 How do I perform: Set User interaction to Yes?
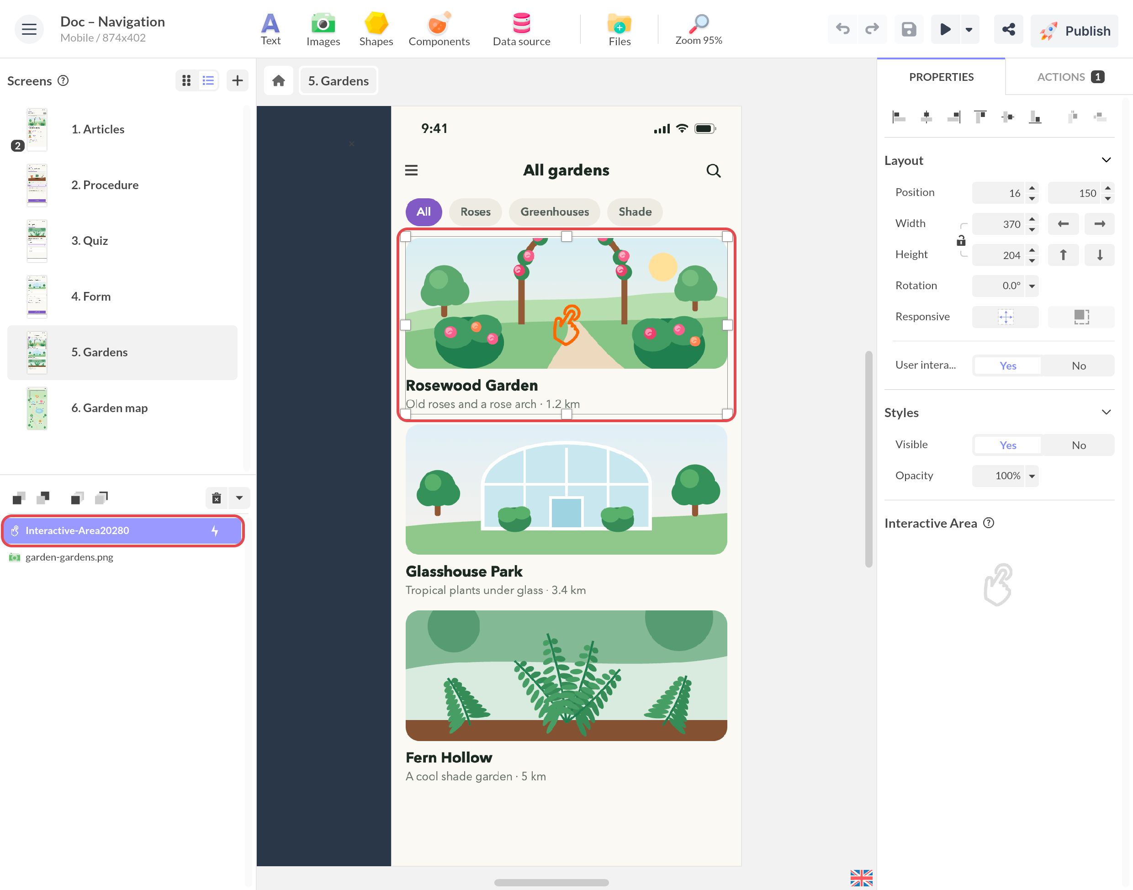click(1007, 366)
